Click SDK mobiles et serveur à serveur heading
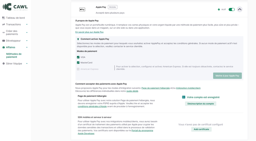 (x=94, y=117)
